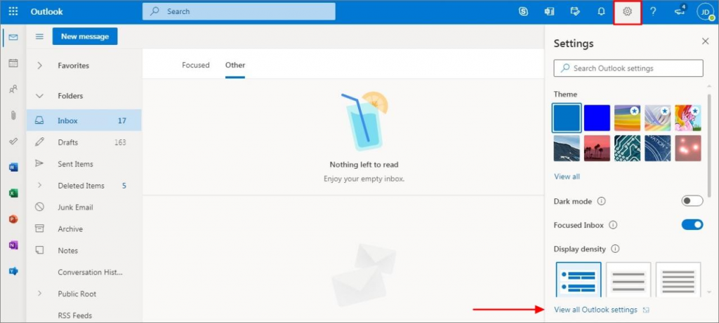Open the Notes folder
Screen dimensions: 719x323
(x=84, y=250)
